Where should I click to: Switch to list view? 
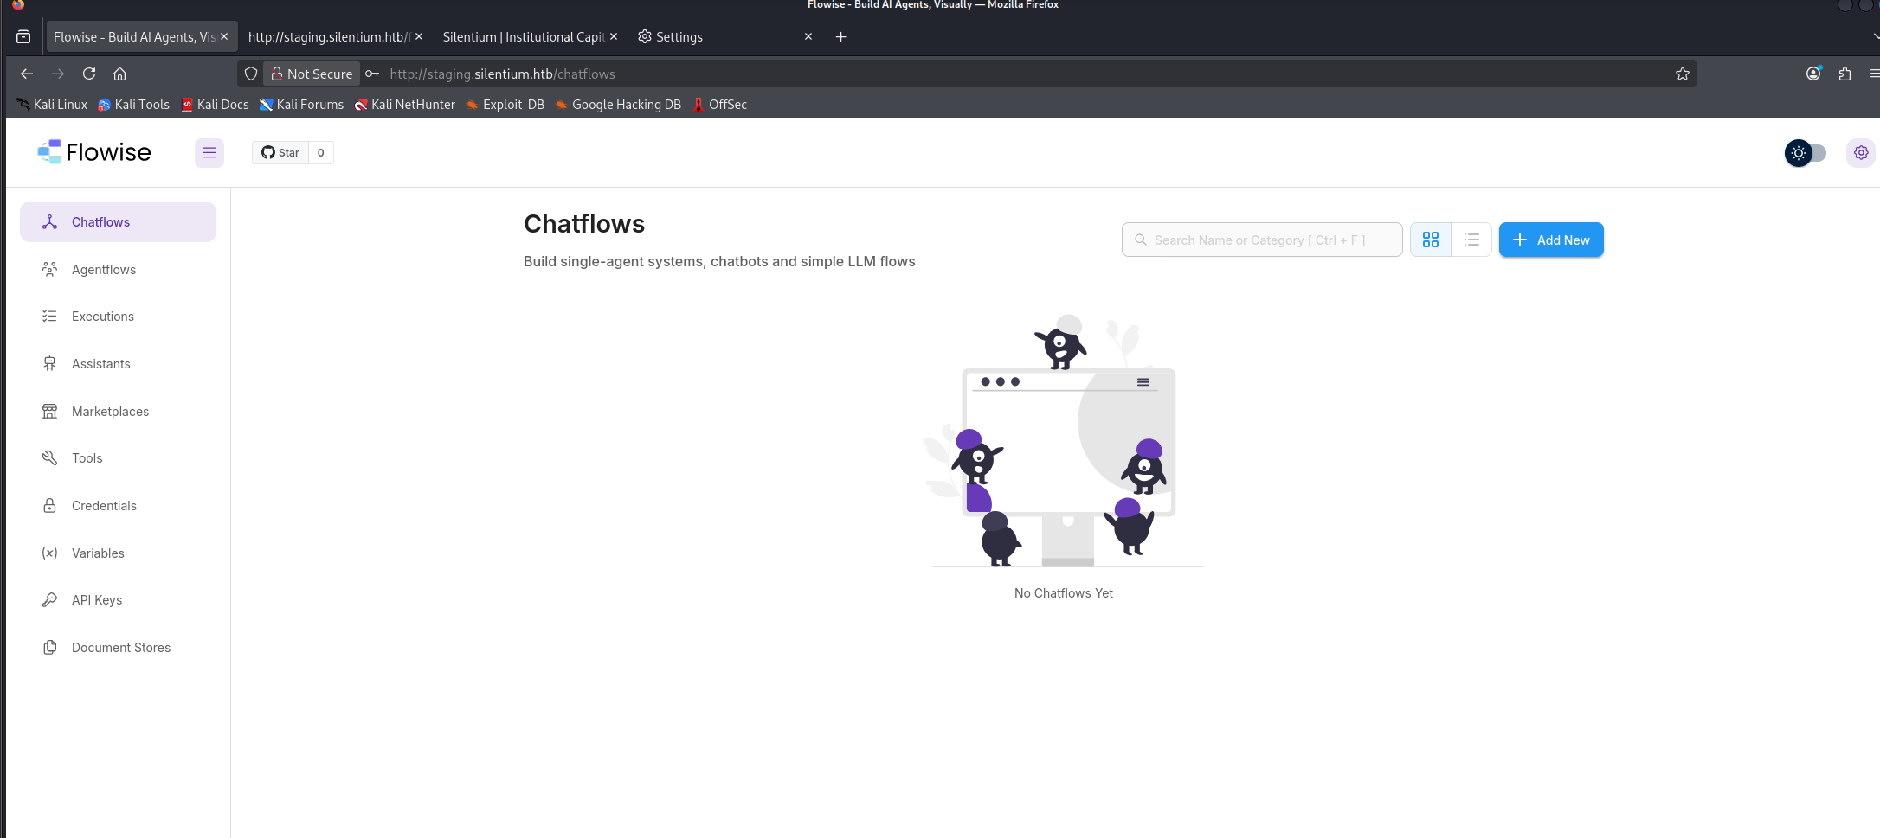coord(1471,240)
